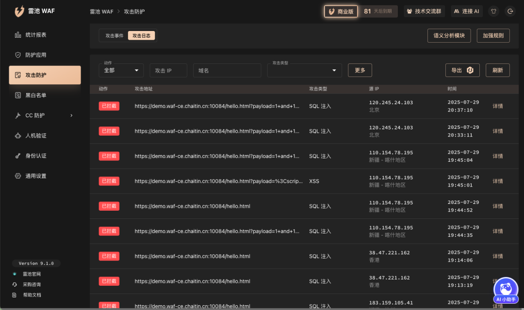The height and width of the screenshot is (310, 524).
Task: Click the 81 天后到期 expiry indicator
Action: pyautogui.click(x=377, y=11)
